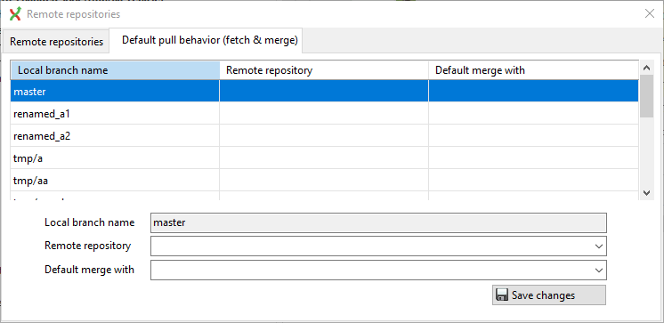The width and height of the screenshot is (664, 323).
Task: Select the renamed_a2 branch row
Action: [324, 136]
